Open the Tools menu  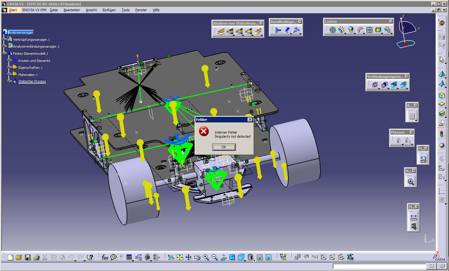(x=126, y=10)
